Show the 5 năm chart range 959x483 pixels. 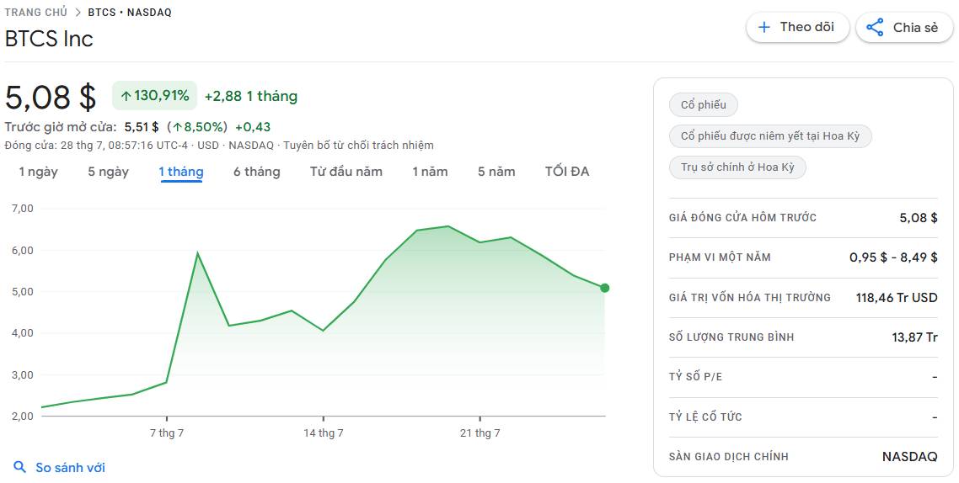click(x=496, y=172)
